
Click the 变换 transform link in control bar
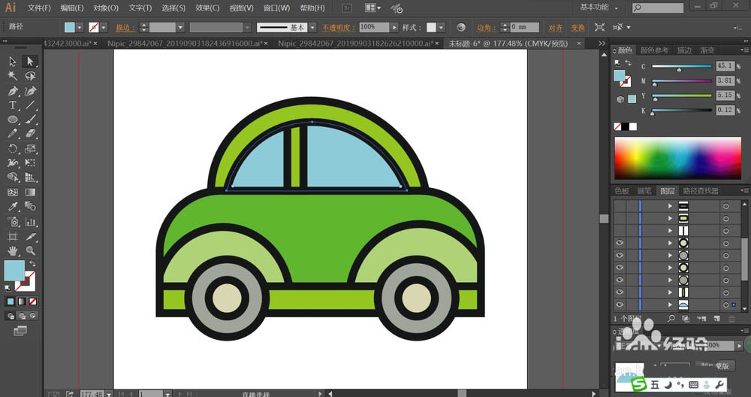[x=578, y=27]
